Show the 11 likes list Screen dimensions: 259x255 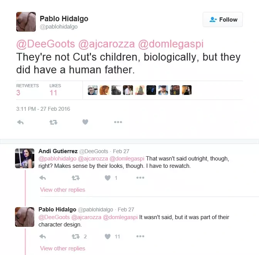[53, 93]
